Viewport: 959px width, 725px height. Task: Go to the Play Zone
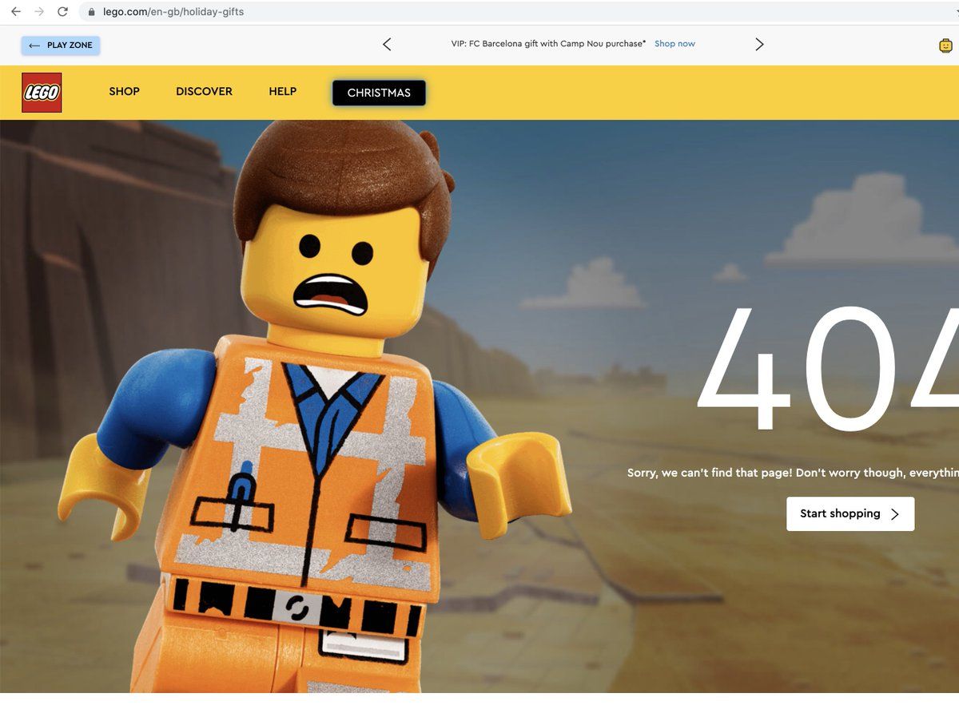(61, 46)
